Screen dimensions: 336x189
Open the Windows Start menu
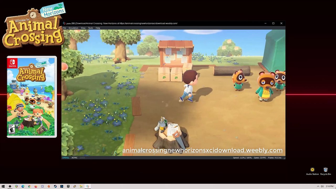pyautogui.click(x=3, y=186)
